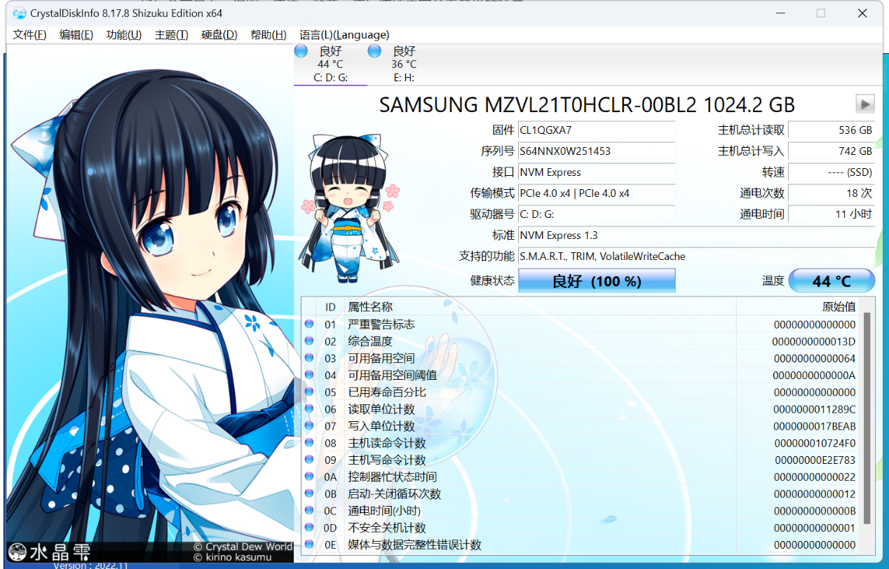Image resolution: width=889 pixels, height=569 pixels.
Task: Click raw value 000000010724F0
Action: (x=815, y=443)
